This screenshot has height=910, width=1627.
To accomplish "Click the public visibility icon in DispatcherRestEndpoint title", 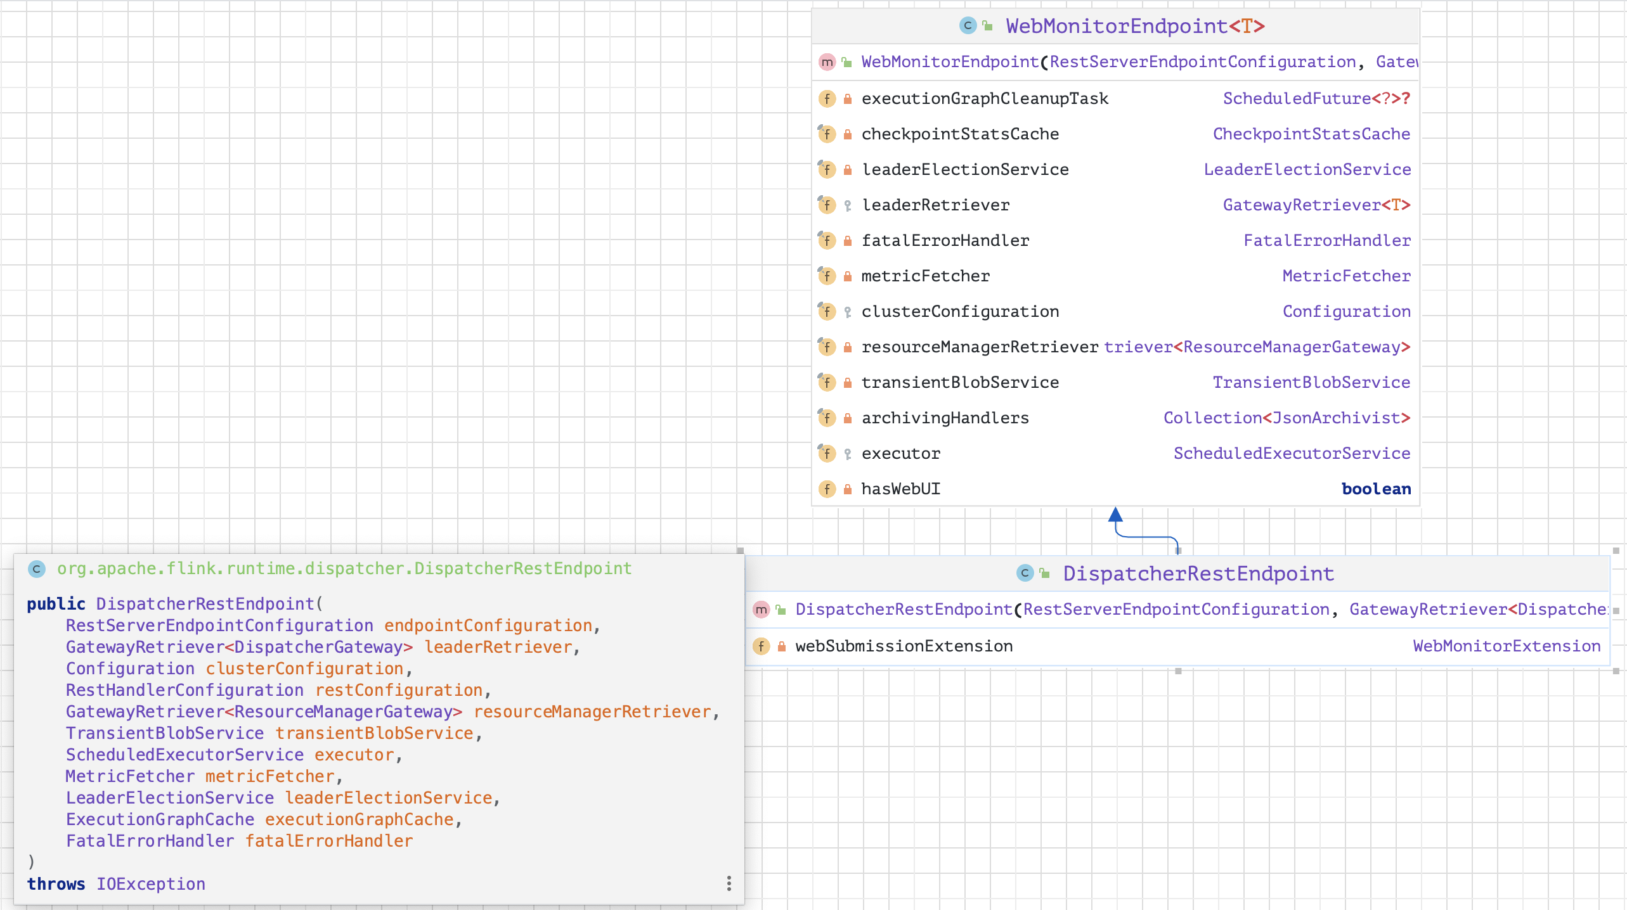I will (1045, 573).
